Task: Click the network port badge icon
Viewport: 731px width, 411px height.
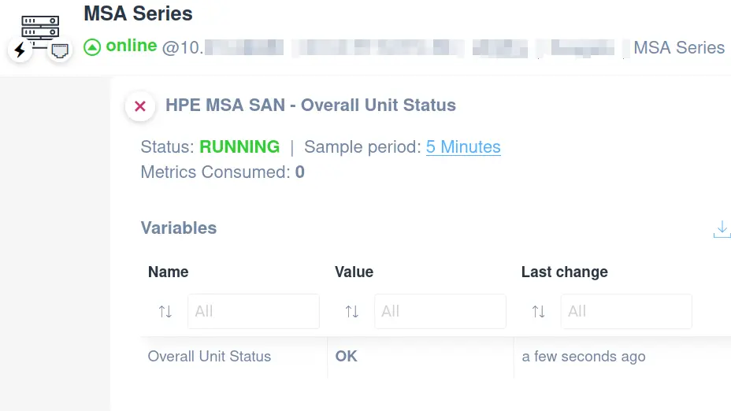Action: [60, 50]
